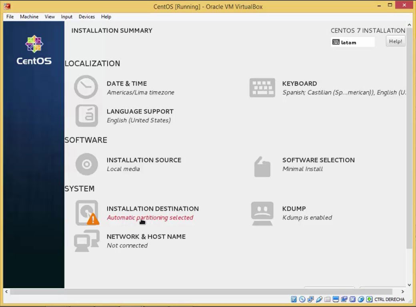Screen dimensions: 416x307
Task: Click 'Kdump is enabled' text
Action: coord(307,217)
